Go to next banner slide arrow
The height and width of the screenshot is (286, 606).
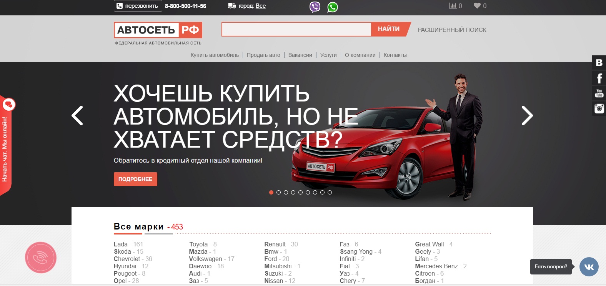527,115
